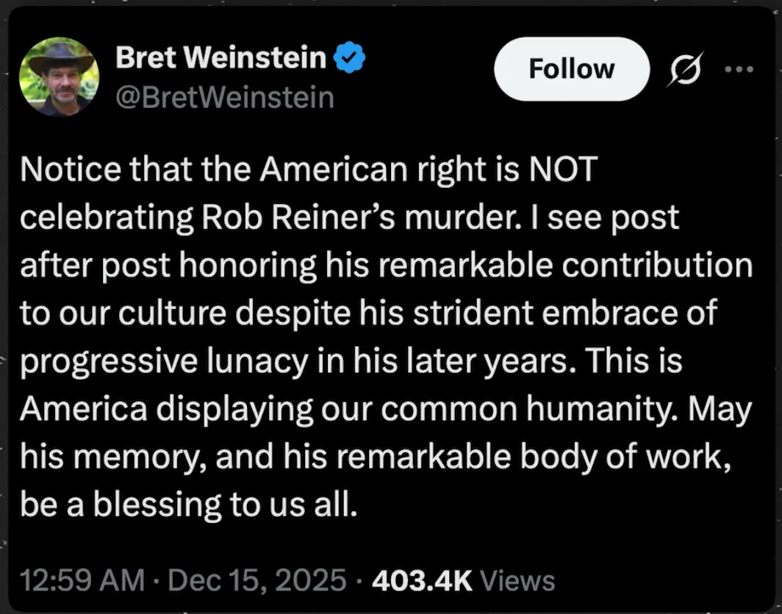Follow Bret Weinstein's account
Image resolution: width=782 pixels, height=614 pixels.
point(571,69)
